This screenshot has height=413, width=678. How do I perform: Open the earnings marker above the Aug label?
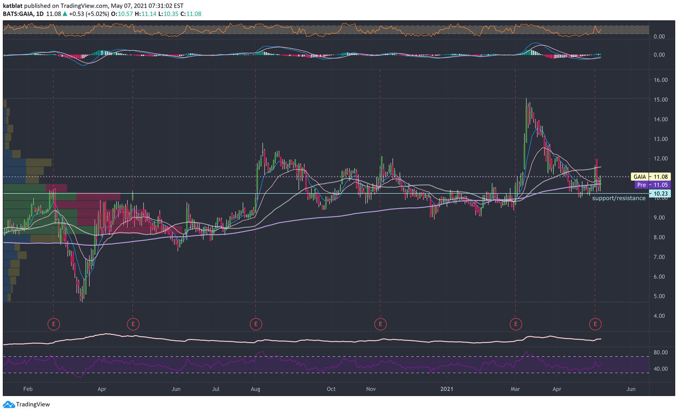pyautogui.click(x=256, y=324)
